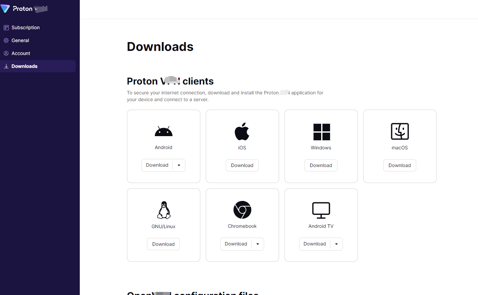
Task: Click the Proton clients section heading
Action: click(170, 81)
